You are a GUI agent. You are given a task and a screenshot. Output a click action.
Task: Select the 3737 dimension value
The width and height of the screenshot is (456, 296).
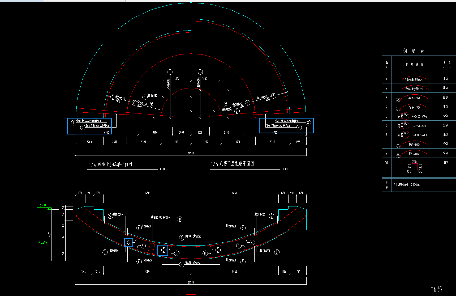coord(272,142)
